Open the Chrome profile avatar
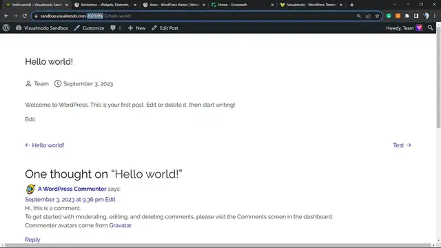The width and height of the screenshot is (441, 248). [426, 16]
